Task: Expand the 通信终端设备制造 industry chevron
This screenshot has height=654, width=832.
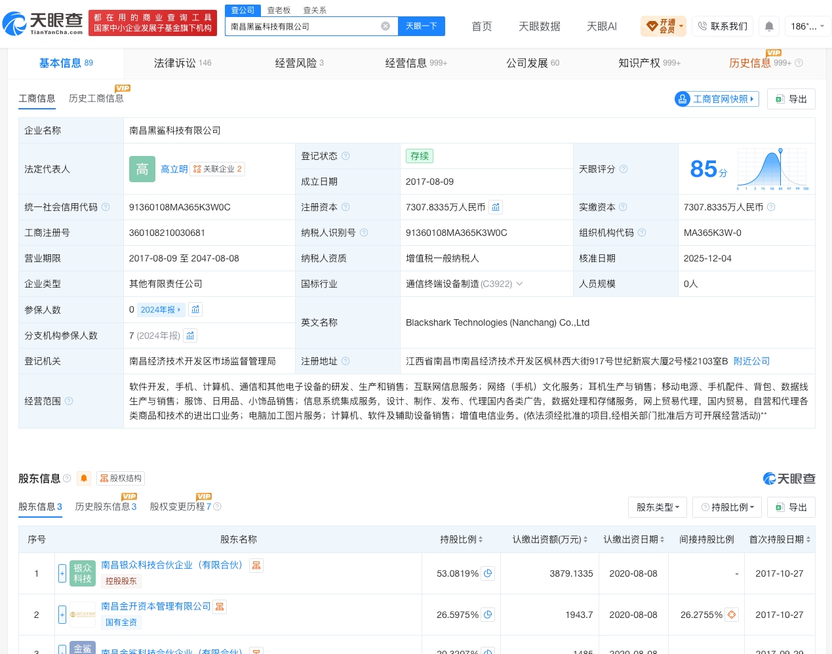Action: (519, 284)
